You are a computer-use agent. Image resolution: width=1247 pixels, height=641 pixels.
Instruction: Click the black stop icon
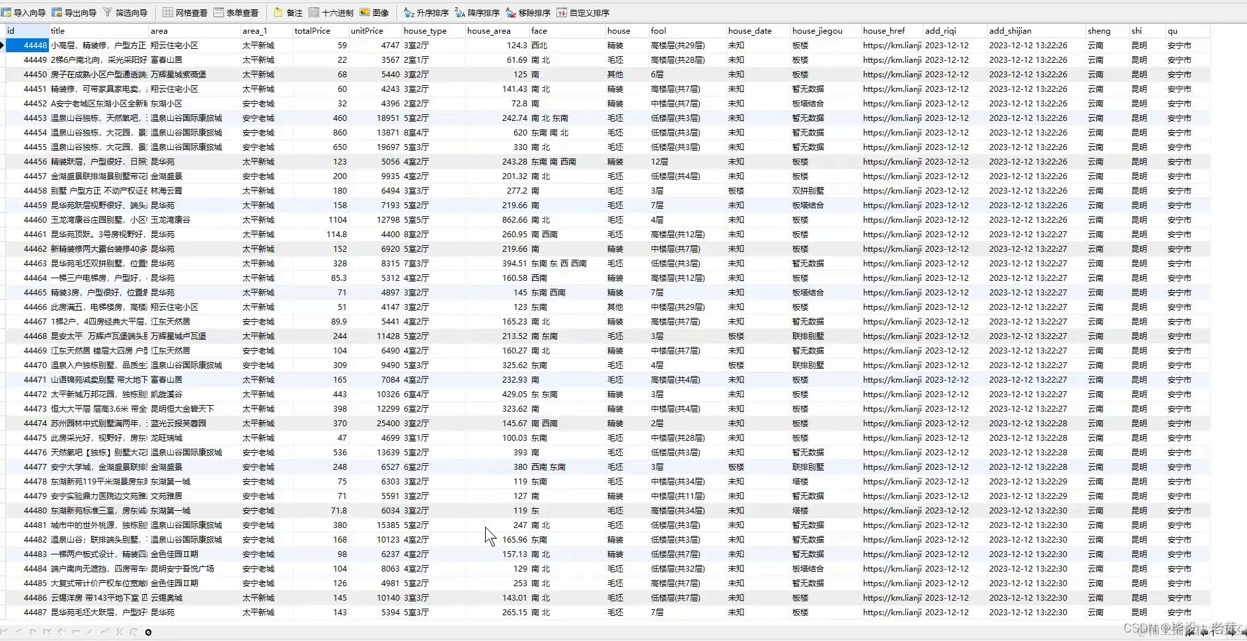148,632
